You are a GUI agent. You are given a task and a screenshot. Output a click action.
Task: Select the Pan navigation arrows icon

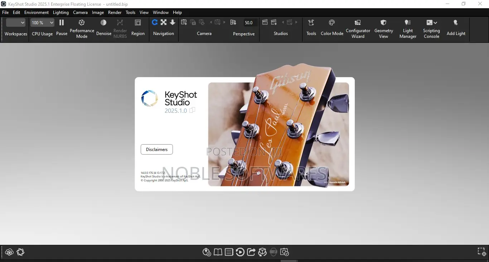pyautogui.click(x=164, y=22)
